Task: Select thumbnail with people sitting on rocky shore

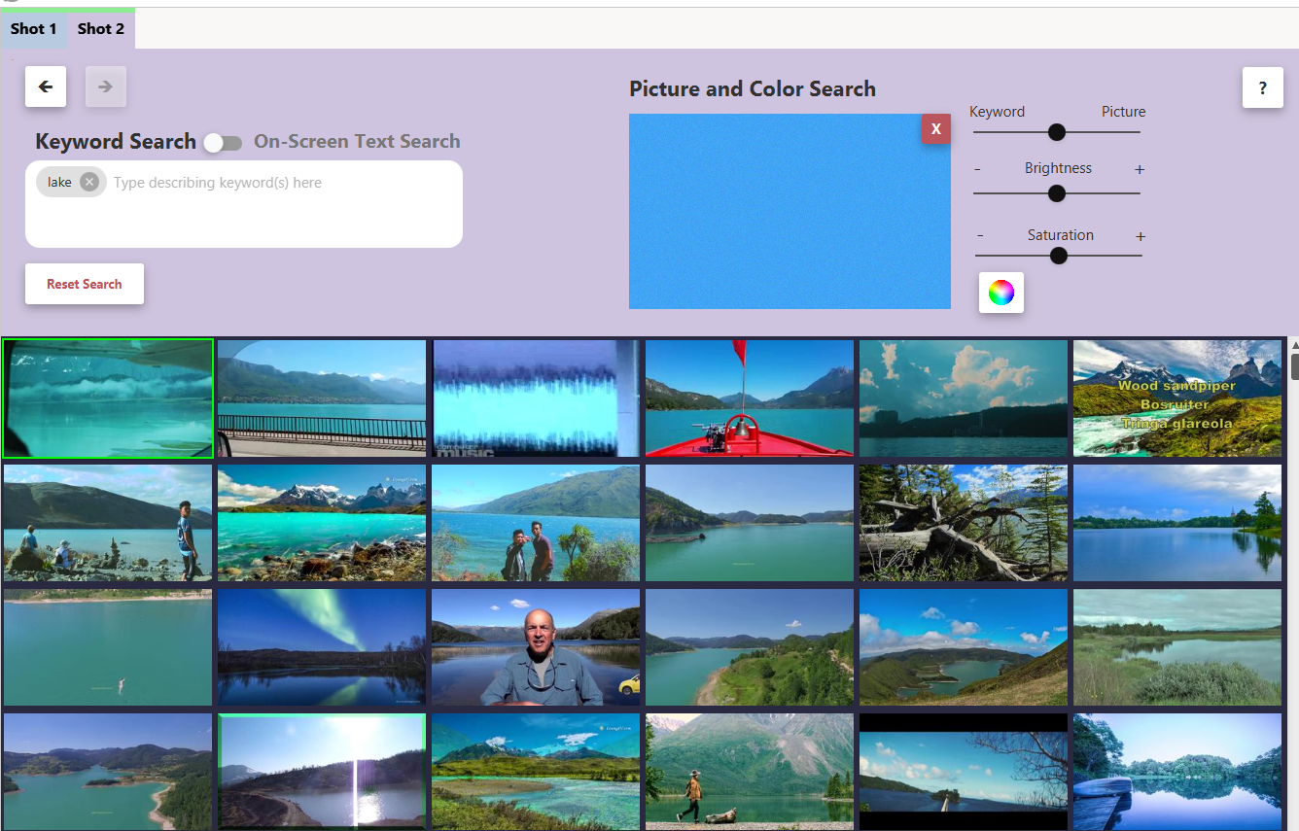Action: tap(108, 523)
